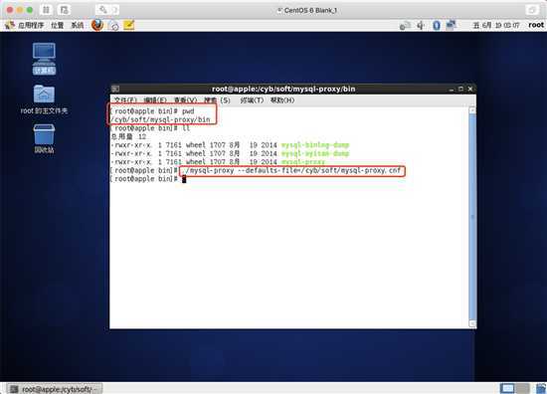This screenshot has width=547, height=394.
Task: Open the notes icon in top panel
Action: pos(128,25)
